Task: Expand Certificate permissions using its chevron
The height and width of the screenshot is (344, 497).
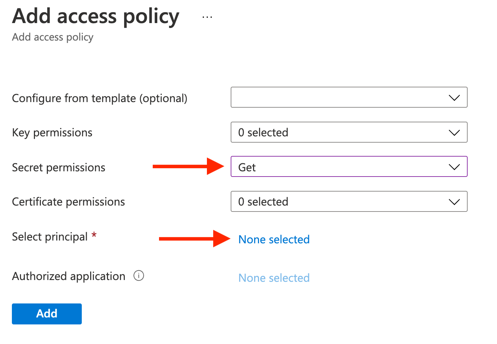Action: tap(454, 201)
